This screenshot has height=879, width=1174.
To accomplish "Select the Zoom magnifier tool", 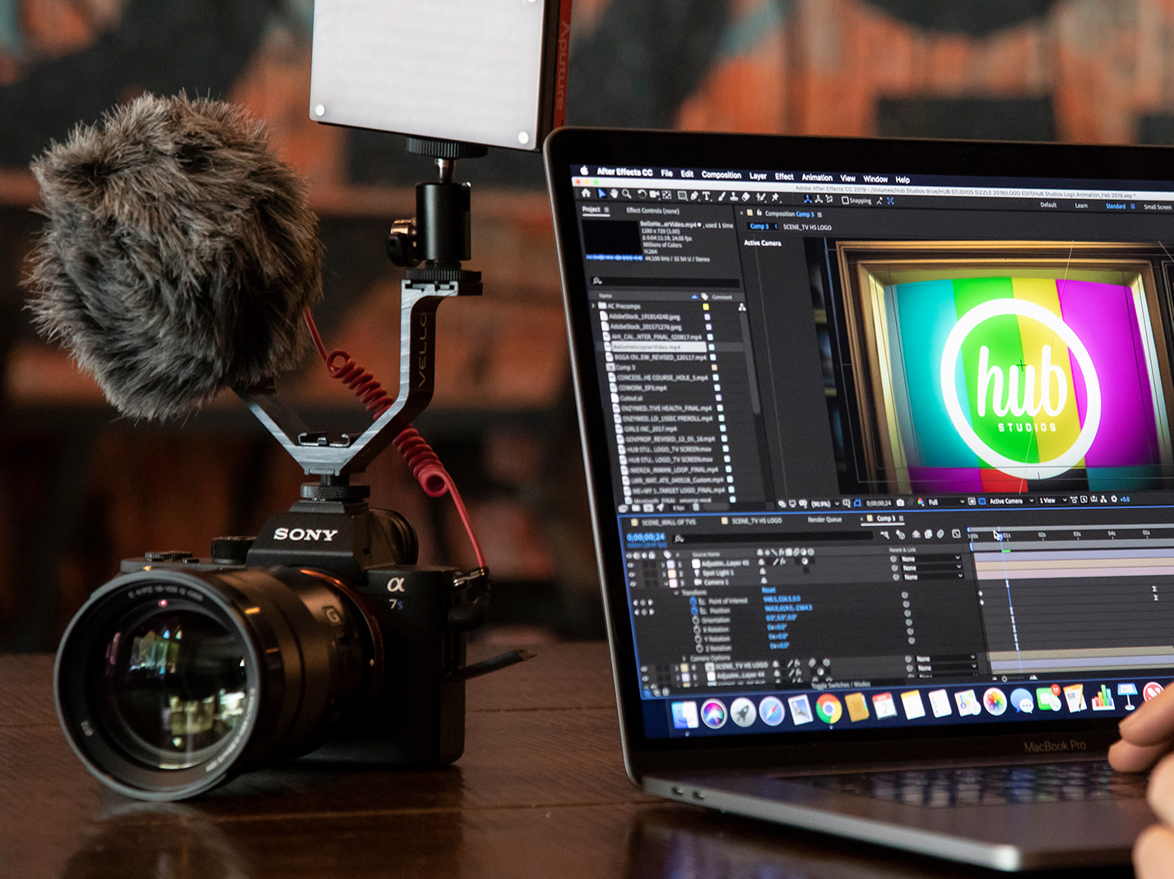I will [627, 195].
